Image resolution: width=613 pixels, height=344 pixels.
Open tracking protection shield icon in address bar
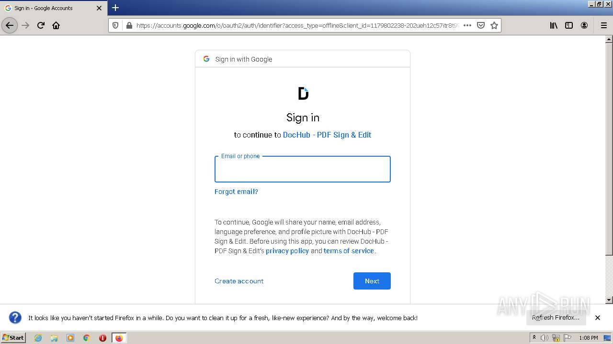[x=115, y=25]
